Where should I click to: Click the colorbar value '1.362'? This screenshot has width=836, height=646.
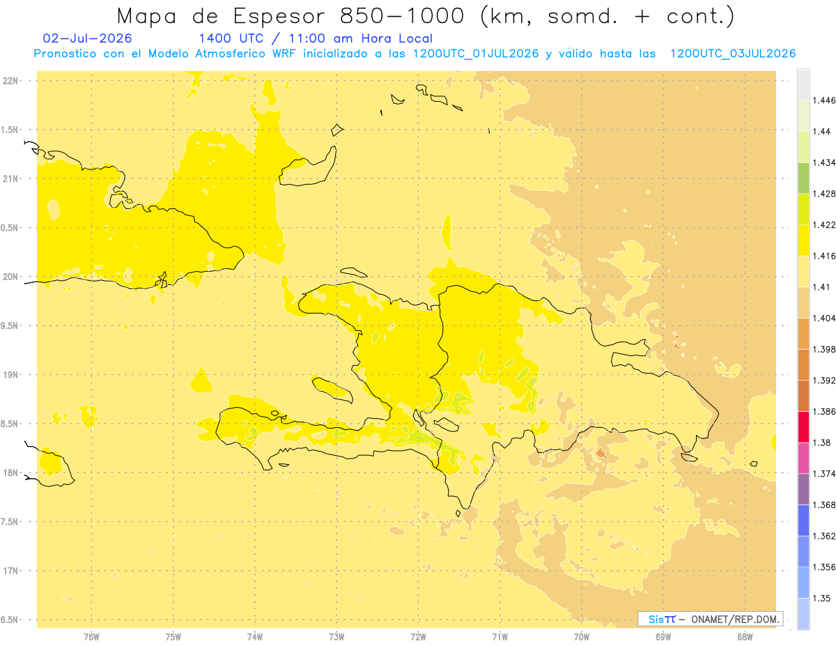coord(823,536)
